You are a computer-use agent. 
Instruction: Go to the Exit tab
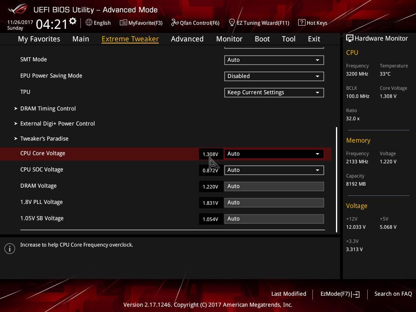pyautogui.click(x=314, y=39)
